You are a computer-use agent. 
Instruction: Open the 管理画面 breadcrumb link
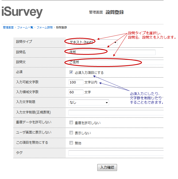click(8, 27)
